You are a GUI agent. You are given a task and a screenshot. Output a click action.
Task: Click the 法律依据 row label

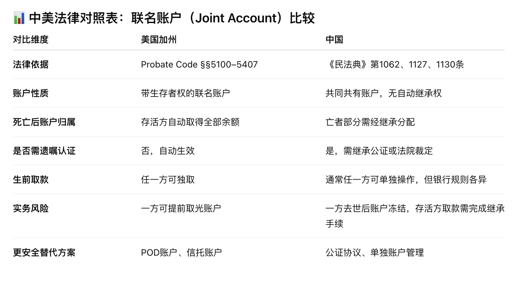31,65
